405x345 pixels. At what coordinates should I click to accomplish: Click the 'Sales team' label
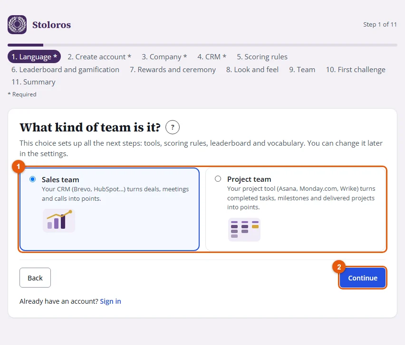point(60,179)
